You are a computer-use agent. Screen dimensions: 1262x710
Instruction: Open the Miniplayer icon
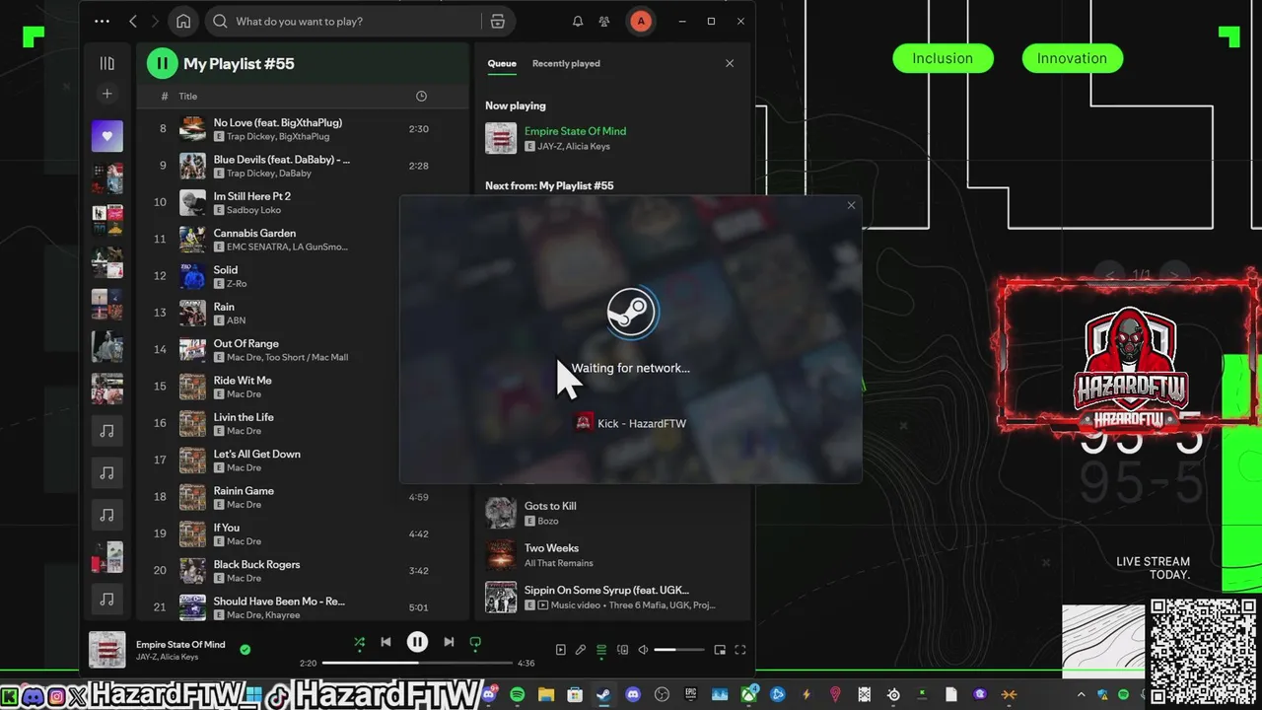coord(720,650)
